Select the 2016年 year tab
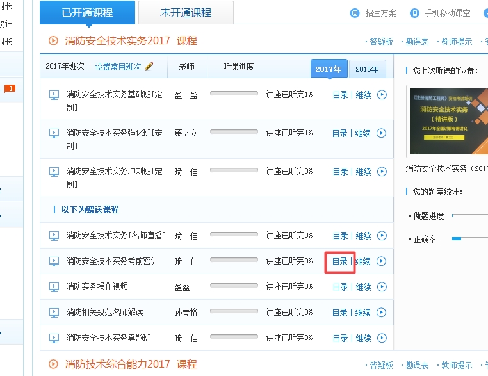The image size is (488, 376). 367,69
